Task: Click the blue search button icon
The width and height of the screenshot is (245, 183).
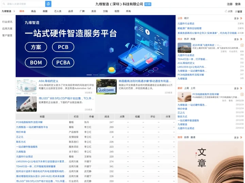Action: click(48, 4)
